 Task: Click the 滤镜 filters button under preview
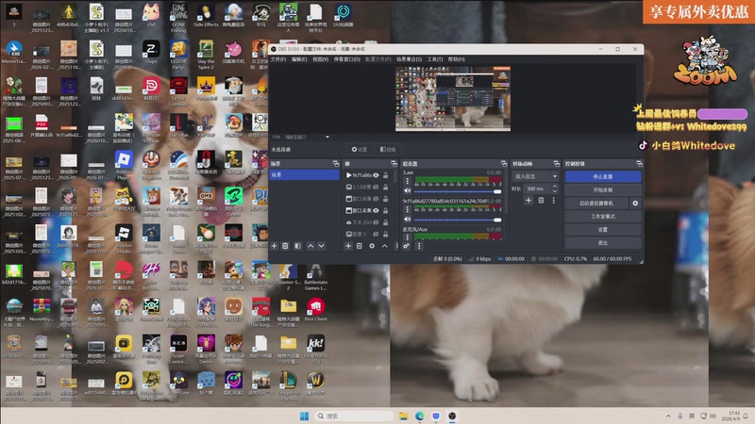click(x=387, y=150)
